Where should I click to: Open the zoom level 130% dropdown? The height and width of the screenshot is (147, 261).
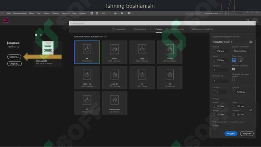(105, 13)
